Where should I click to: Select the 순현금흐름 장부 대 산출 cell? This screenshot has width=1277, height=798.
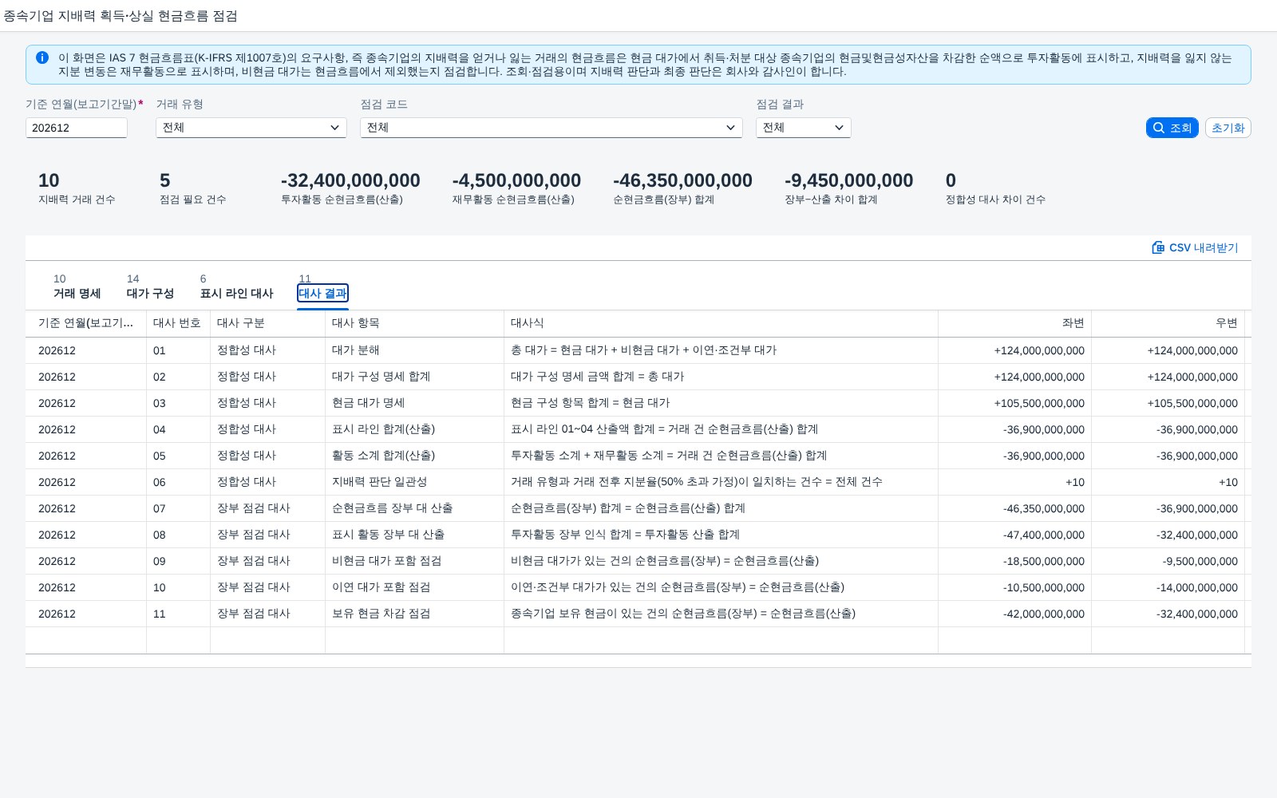click(414, 508)
